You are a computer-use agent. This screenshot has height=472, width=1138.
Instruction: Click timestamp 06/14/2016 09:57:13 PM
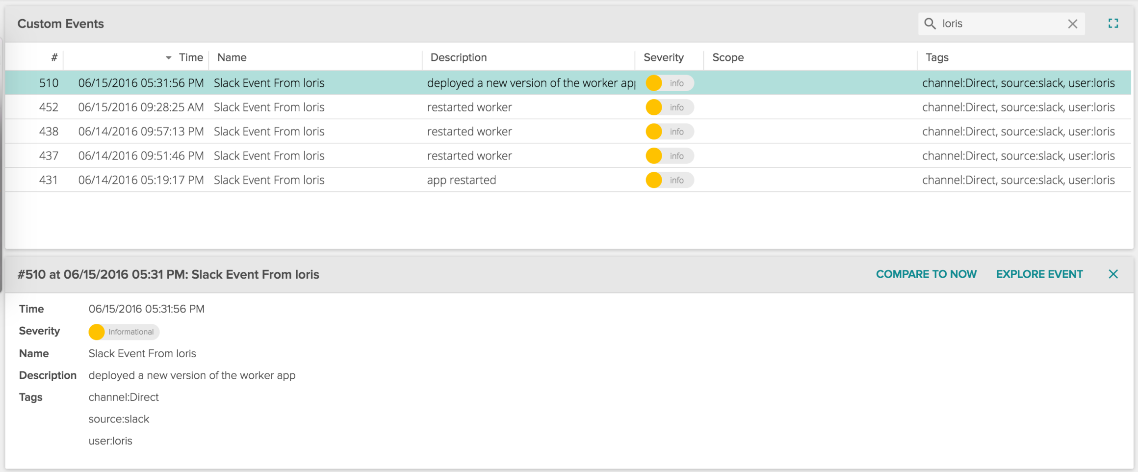141,131
